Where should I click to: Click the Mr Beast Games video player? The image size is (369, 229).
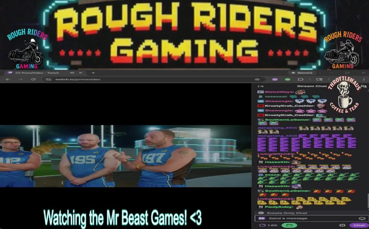pyautogui.click(x=126, y=156)
